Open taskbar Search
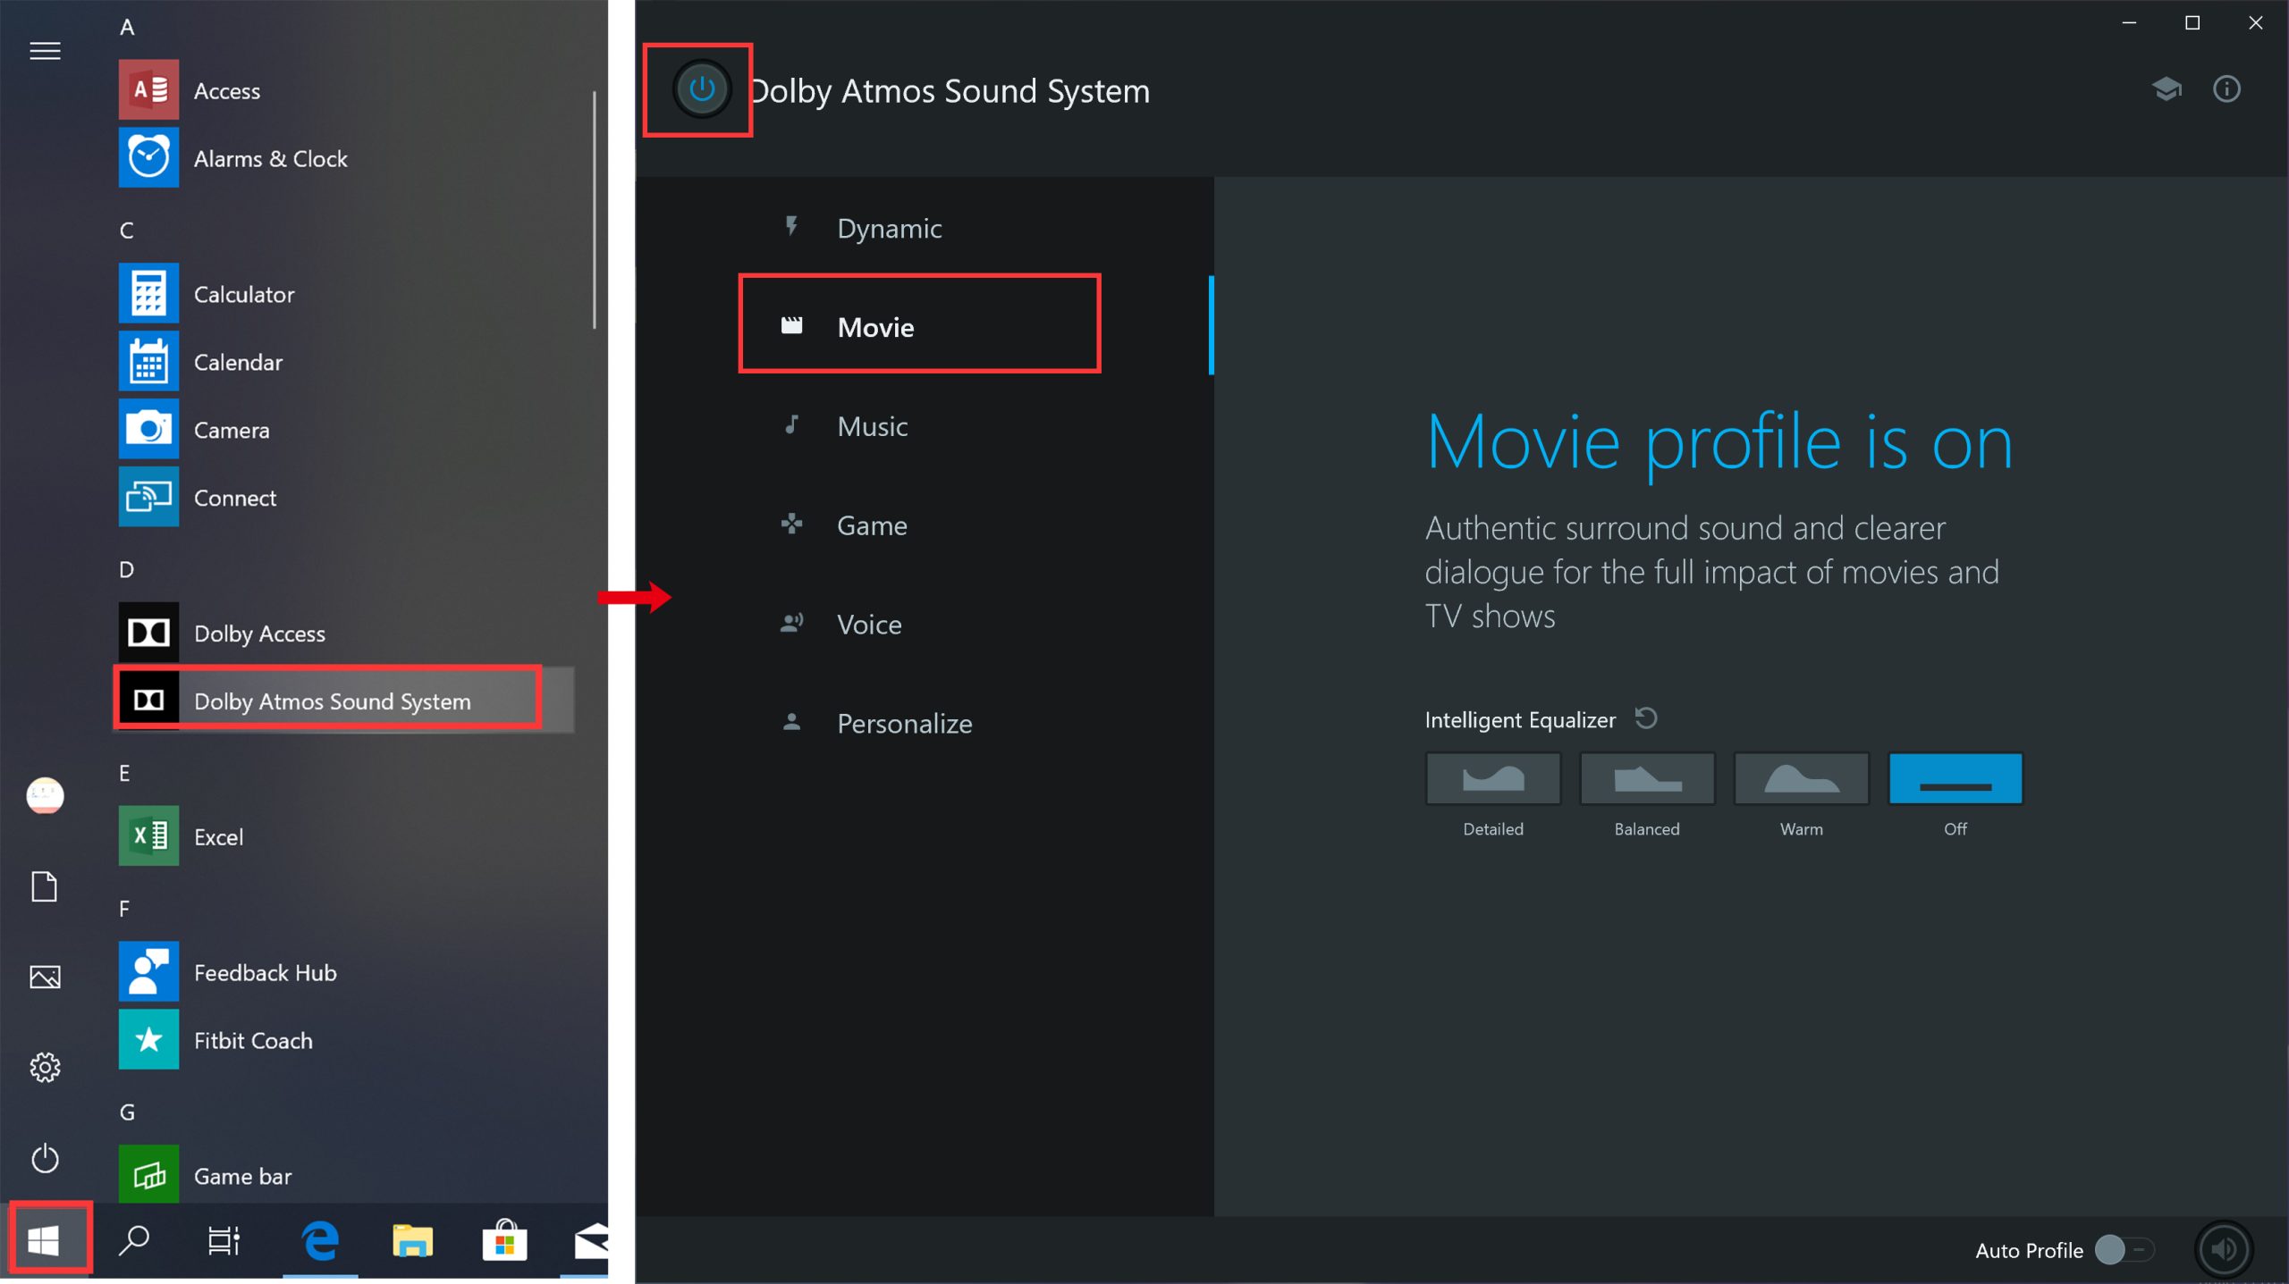This screenshot has width=2289, height=1284. 134,1240
